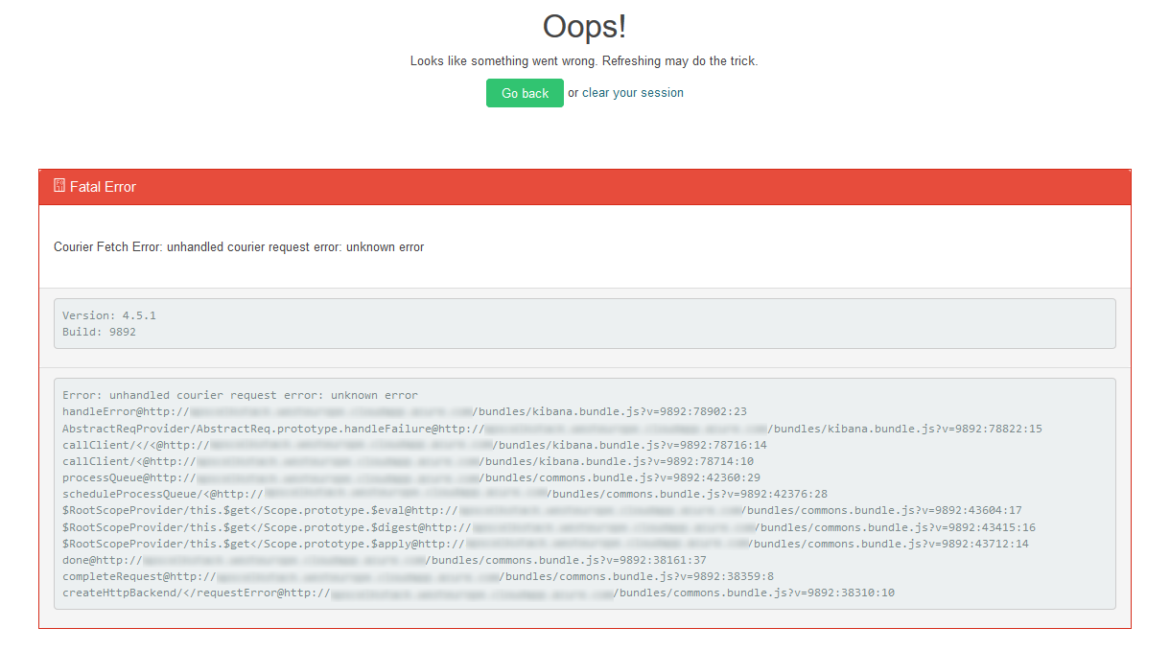This screenshot has height=651, width=1170.
Task: Click the Oops! page heading
Action: pos(584,27)
